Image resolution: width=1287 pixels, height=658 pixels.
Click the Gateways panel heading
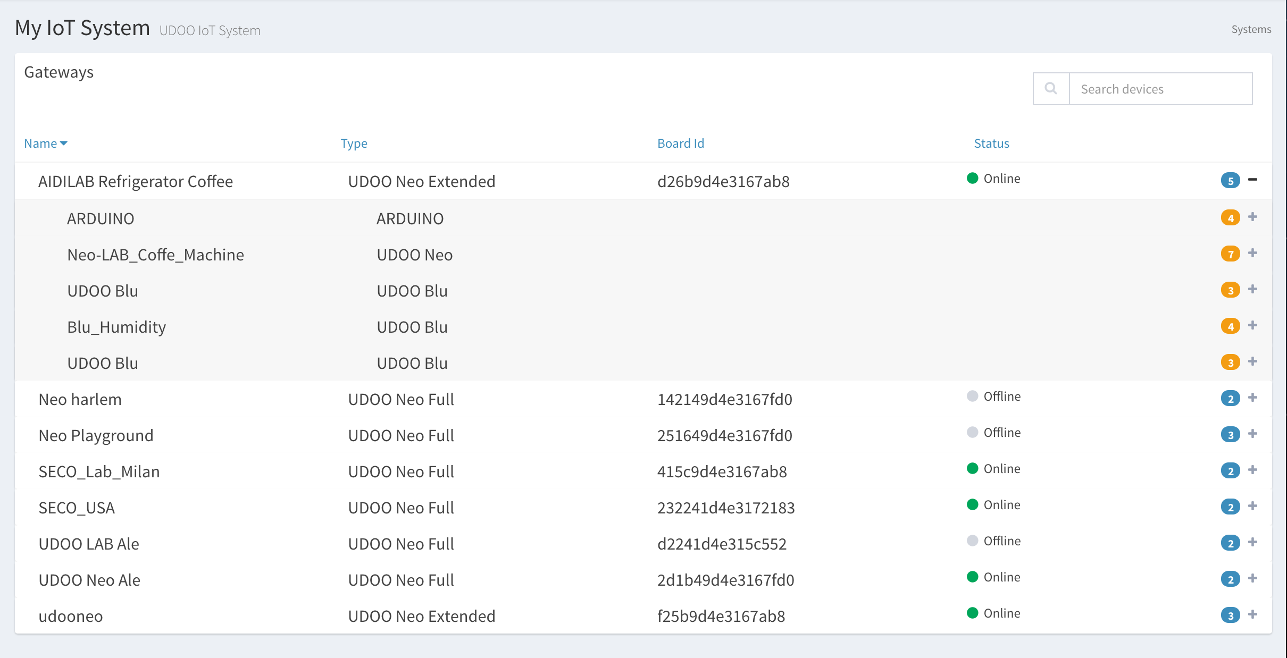point(59,72)
